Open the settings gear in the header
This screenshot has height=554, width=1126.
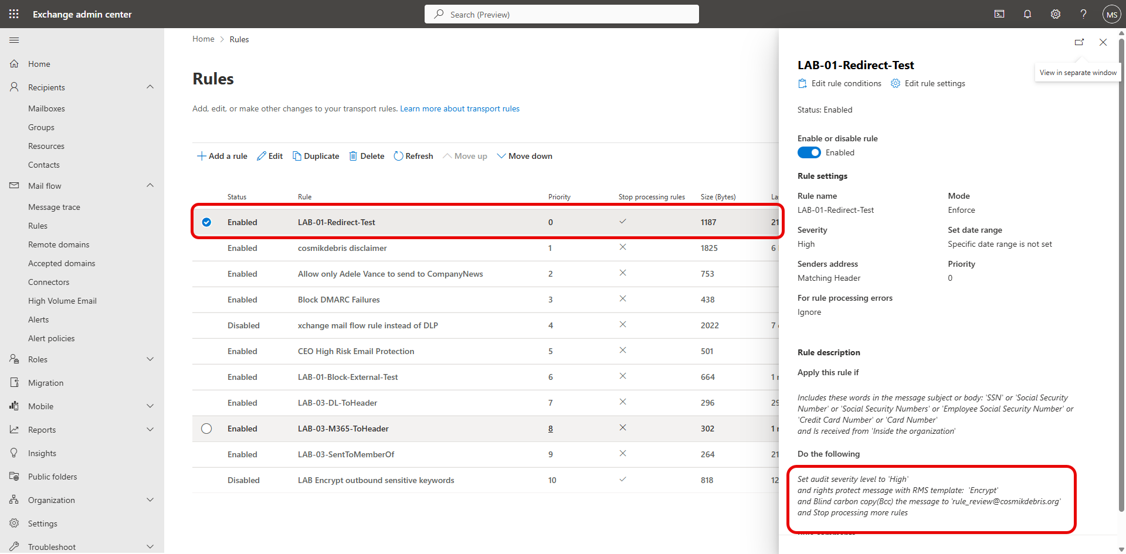(1056, 14)
